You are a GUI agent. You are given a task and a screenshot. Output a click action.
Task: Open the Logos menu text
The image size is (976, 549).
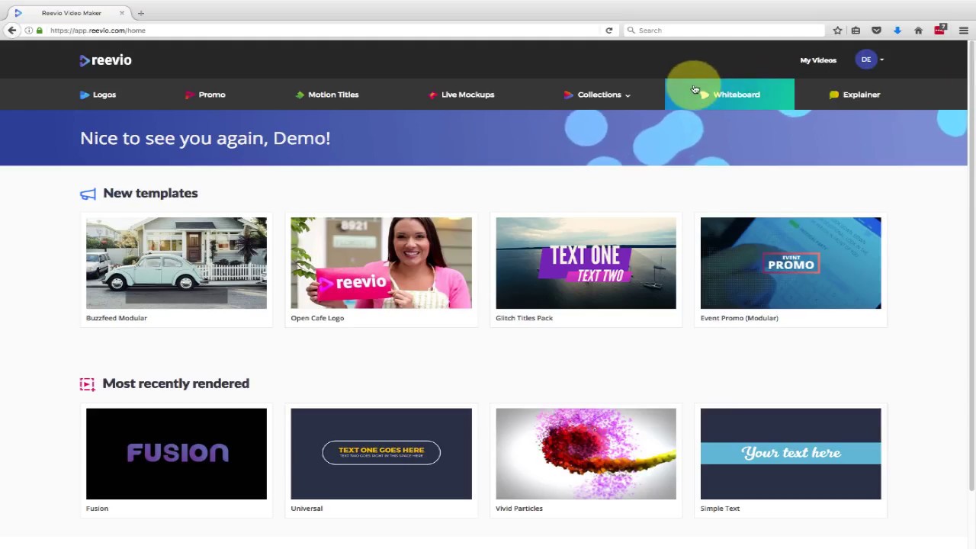point(104,95)
